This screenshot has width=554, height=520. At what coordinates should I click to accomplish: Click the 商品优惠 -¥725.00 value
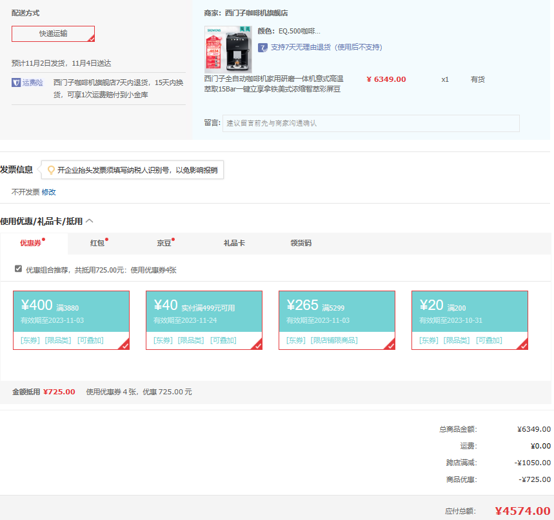[x=535, y=479]
